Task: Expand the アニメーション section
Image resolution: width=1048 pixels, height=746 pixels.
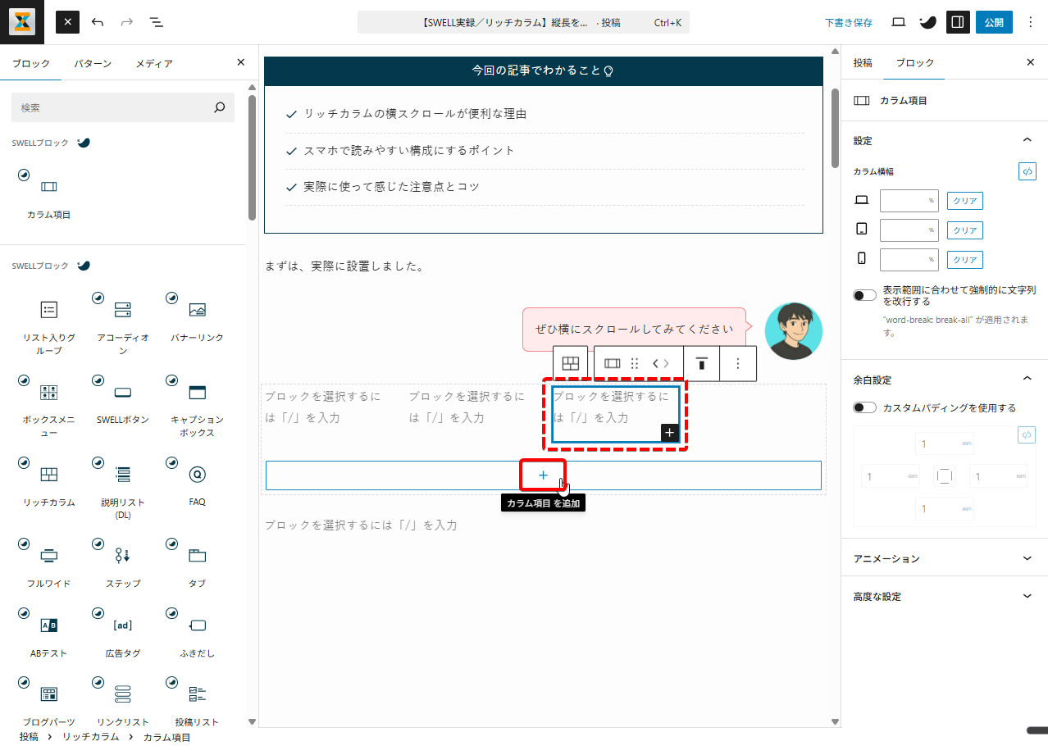Action: click(944, 558)
